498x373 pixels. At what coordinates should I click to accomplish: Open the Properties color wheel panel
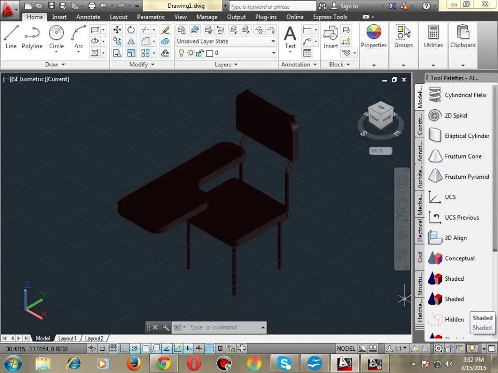(374, 36)
